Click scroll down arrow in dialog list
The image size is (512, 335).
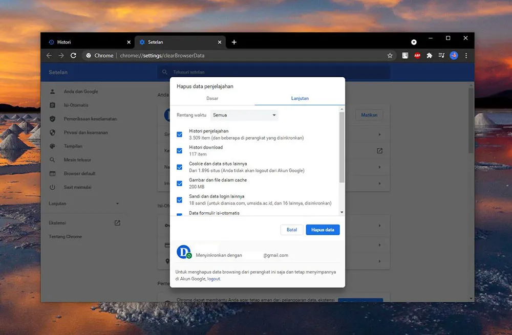(342, 212)
